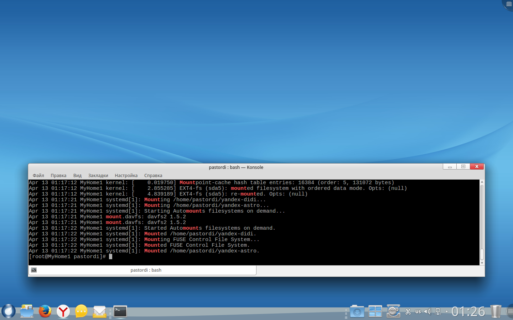Open the mail client envelope icon
The height and width of the screenshot is (320, 513).
tap(100, 311)
